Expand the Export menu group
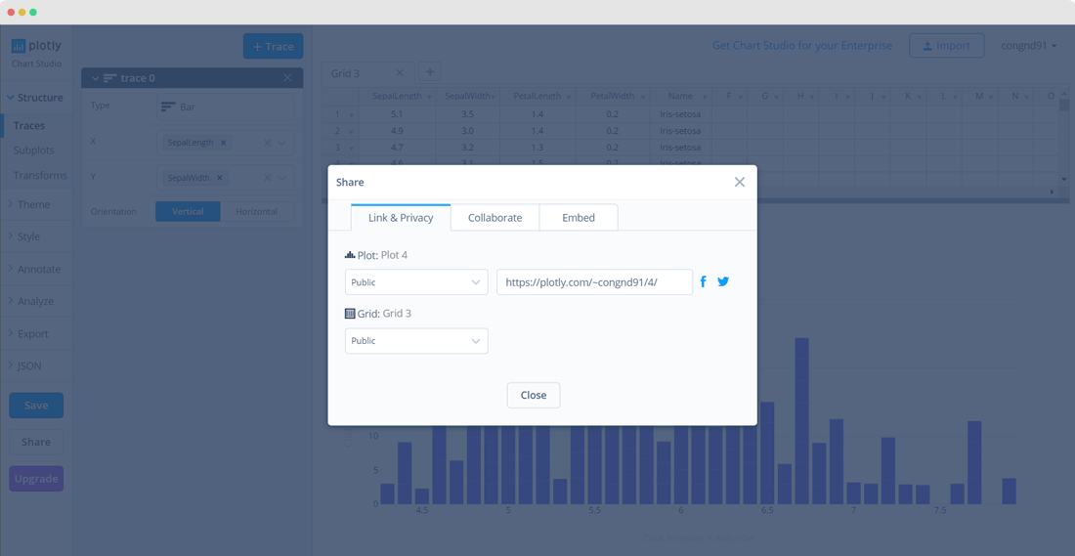The height and width of the screenshot is (556, 1075). 35,334
